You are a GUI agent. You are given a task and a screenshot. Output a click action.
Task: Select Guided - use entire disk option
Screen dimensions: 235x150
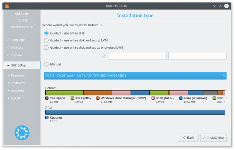click(x=46, y=33)
